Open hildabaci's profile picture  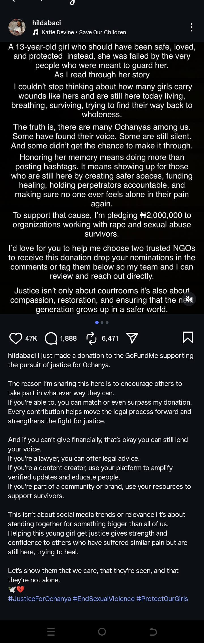(17, 27)
